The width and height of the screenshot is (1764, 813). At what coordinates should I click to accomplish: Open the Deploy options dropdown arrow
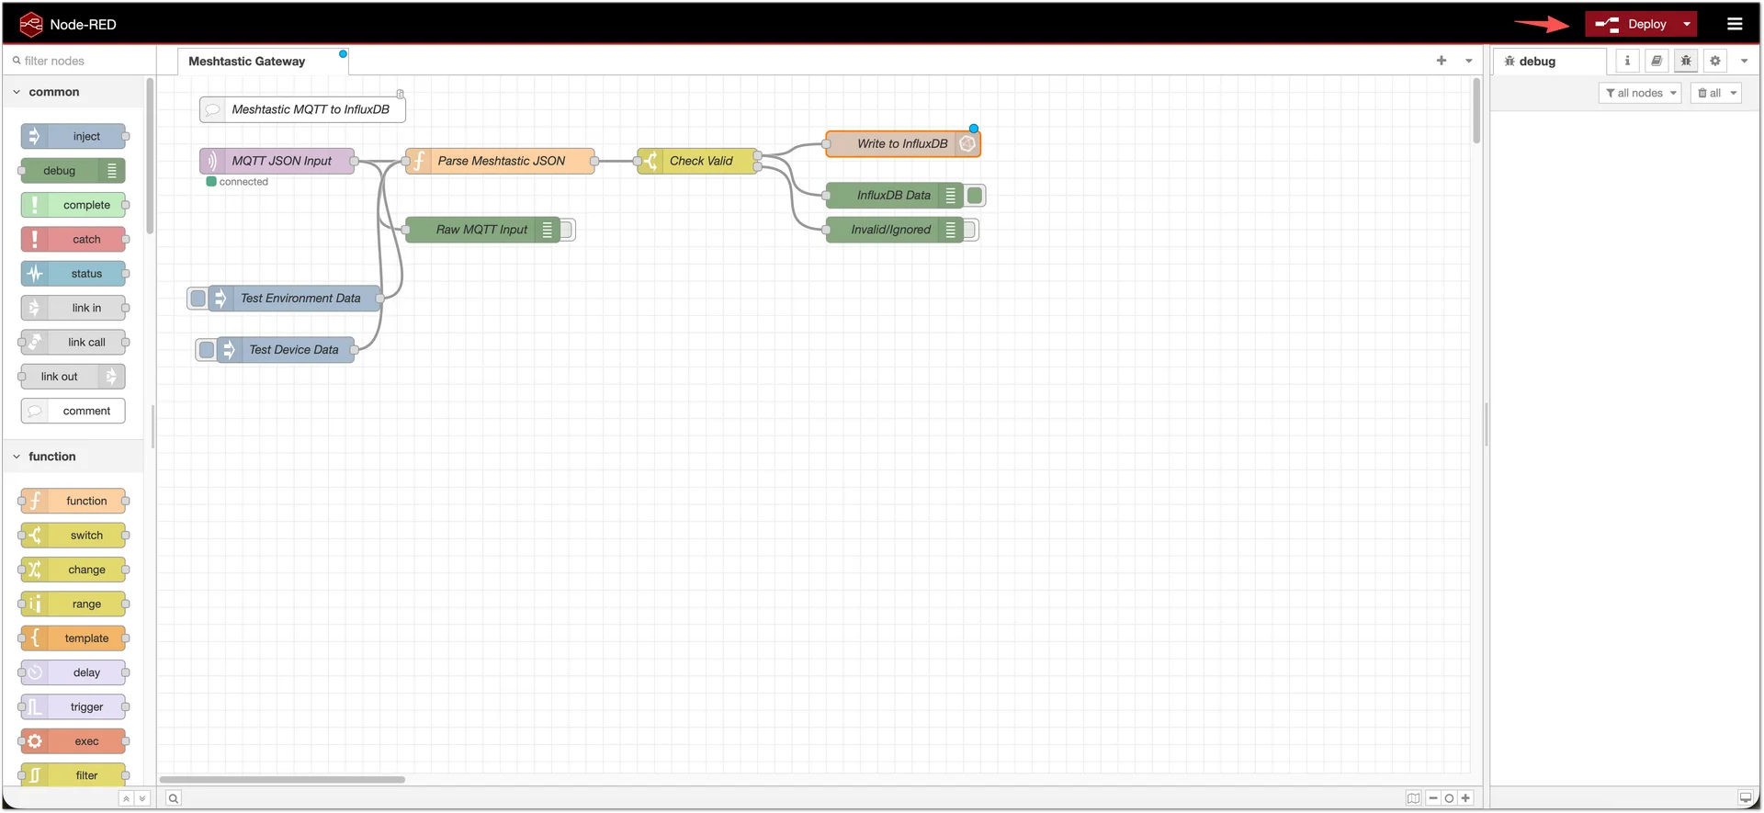1687,24
